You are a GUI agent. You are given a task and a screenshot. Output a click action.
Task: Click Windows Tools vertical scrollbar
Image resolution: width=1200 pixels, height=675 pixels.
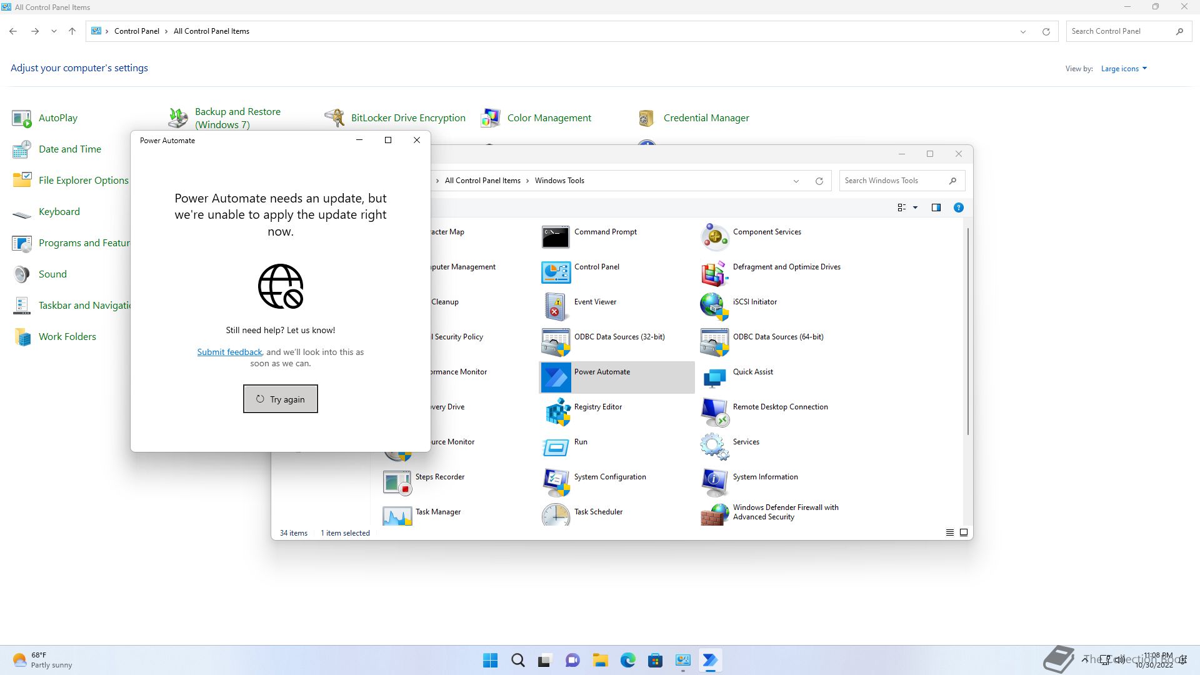[x=968, y=331]
